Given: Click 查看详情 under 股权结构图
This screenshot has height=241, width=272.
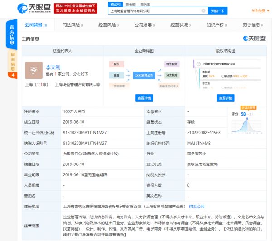Looking at the screenshot, I should tap(225, 98).
